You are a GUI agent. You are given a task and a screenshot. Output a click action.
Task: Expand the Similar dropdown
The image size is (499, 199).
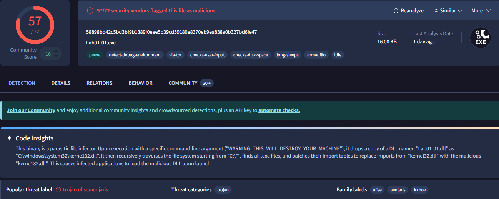tap(447, 11)
